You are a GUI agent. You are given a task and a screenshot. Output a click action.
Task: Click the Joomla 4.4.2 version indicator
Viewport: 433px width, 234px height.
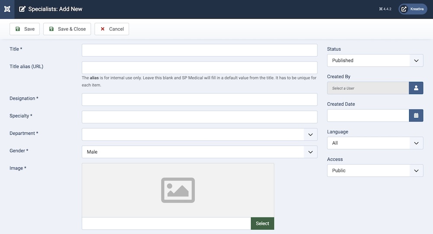(385, 9)
